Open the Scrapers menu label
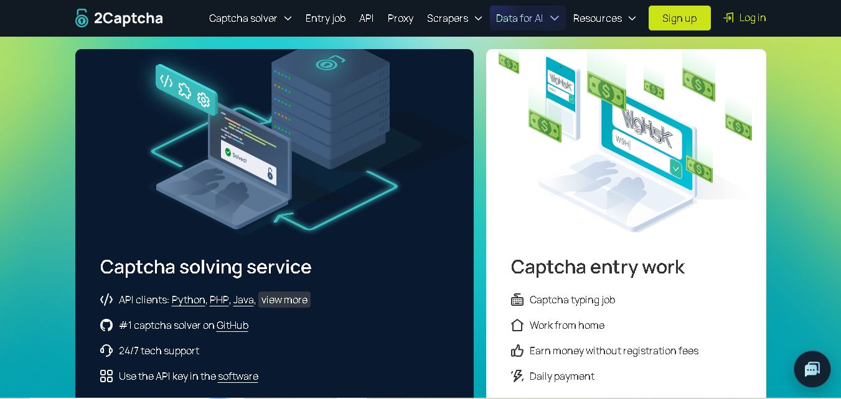The image size is (841, 399). (448, 18)
